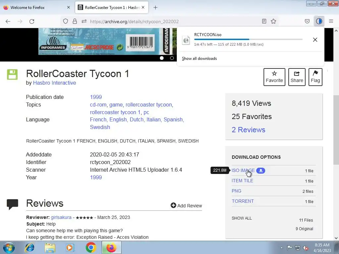The width and height of the screenshot is (339, 254).
Task: Click the Reviews speech bubble icon
Action: point(13,204)
